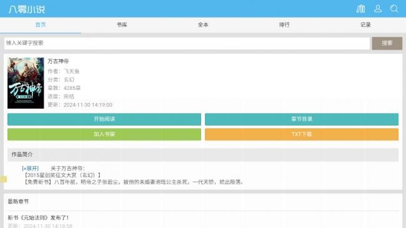Open the 排行 tab

(x=284, y=25)
